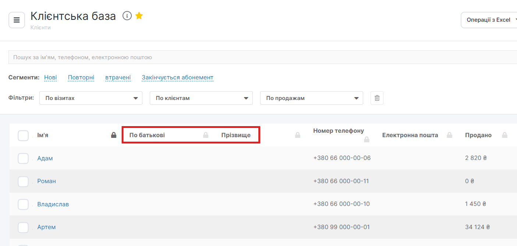This screenshot has height=246, width=517.
Task: Click the client search input field
Action: 258,57
